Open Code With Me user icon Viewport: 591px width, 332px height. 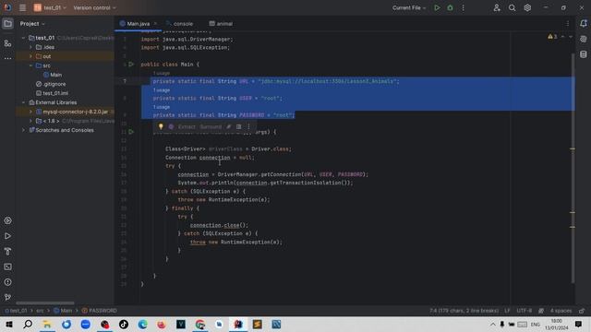(497, 7)
